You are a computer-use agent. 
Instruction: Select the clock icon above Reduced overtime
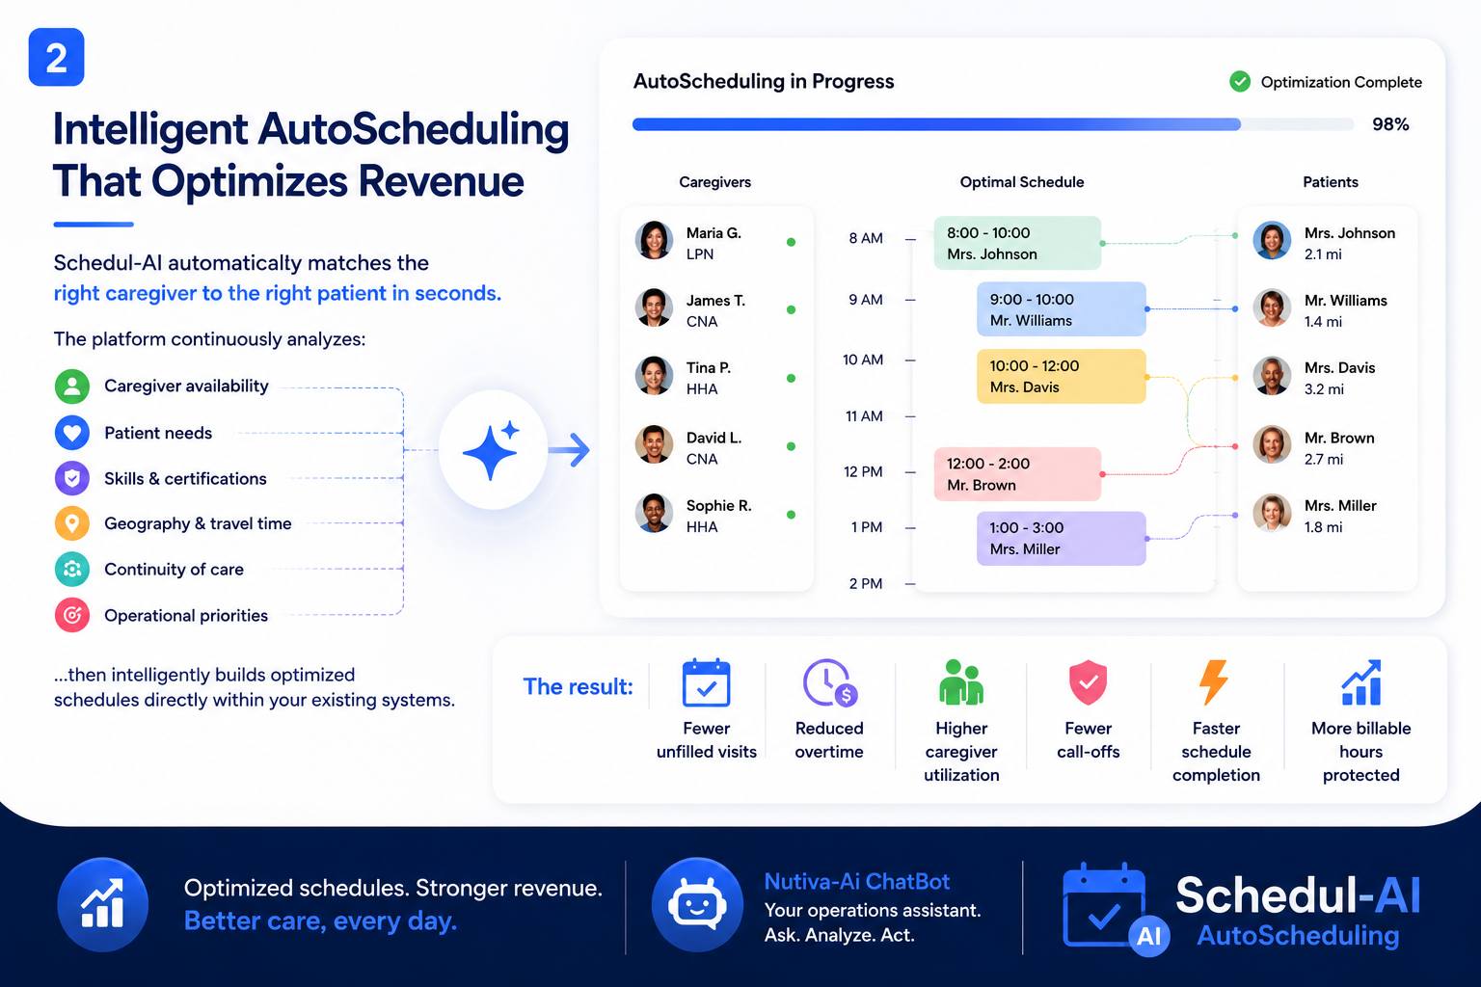829,683
